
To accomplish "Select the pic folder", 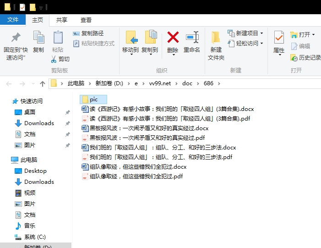I will 93,99.
